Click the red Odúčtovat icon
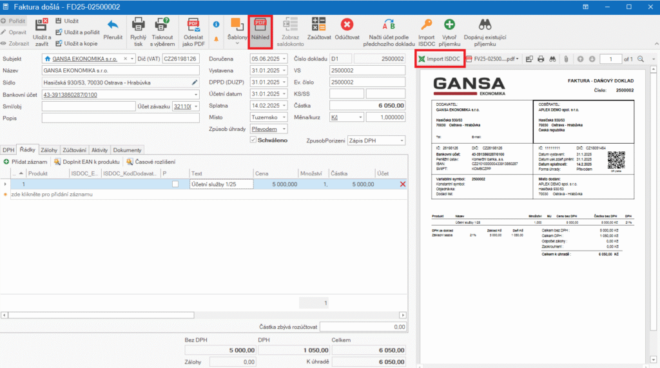This screenshot has width=660, height=368. (x=347, y=25)
